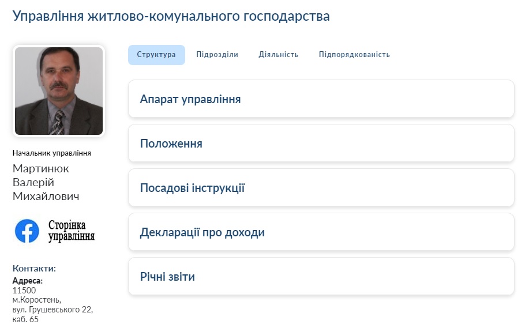Expand the Положення panel
Image resolution: width=529 pixels, height=332 pixels.
321,144
